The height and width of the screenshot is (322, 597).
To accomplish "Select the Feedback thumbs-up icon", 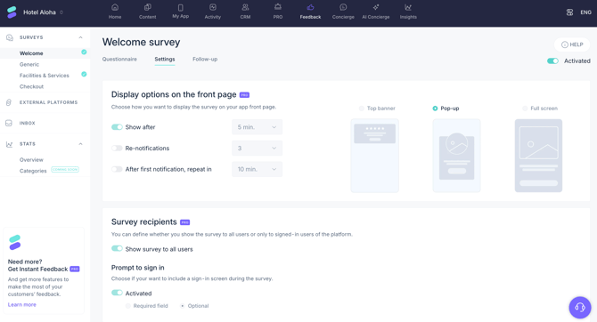I will click(310, 7).
